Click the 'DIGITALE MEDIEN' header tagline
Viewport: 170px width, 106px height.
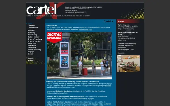pos(71,10)
